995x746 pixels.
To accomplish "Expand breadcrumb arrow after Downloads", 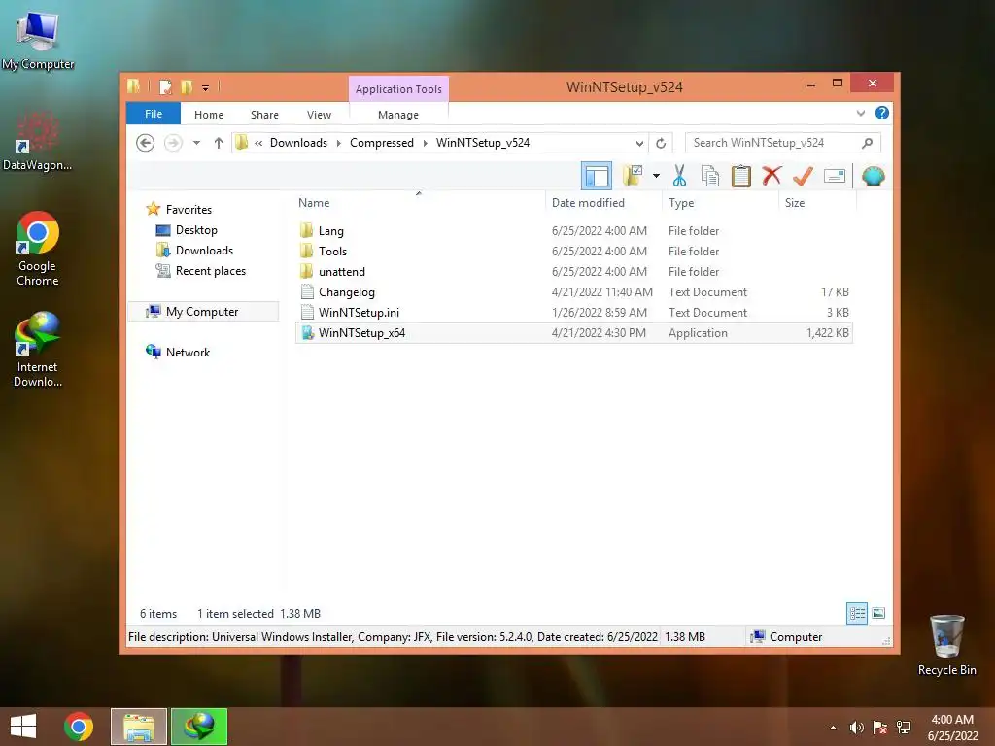I will [338, 143].
